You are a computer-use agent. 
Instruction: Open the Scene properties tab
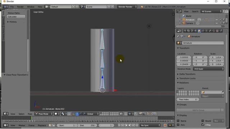point(192,31)
